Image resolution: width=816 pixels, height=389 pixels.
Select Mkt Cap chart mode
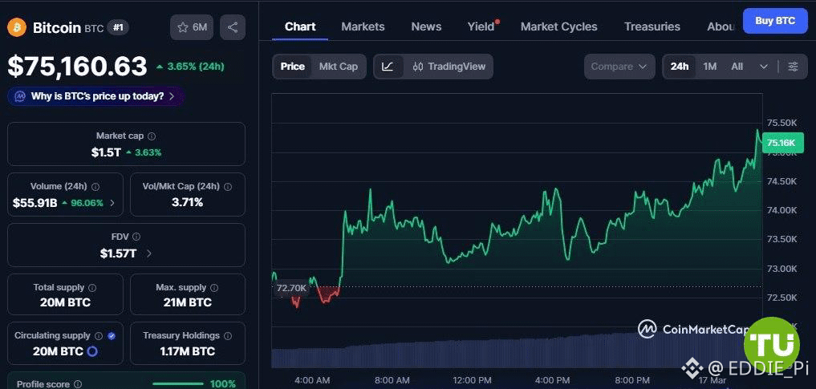pos(339,67)
